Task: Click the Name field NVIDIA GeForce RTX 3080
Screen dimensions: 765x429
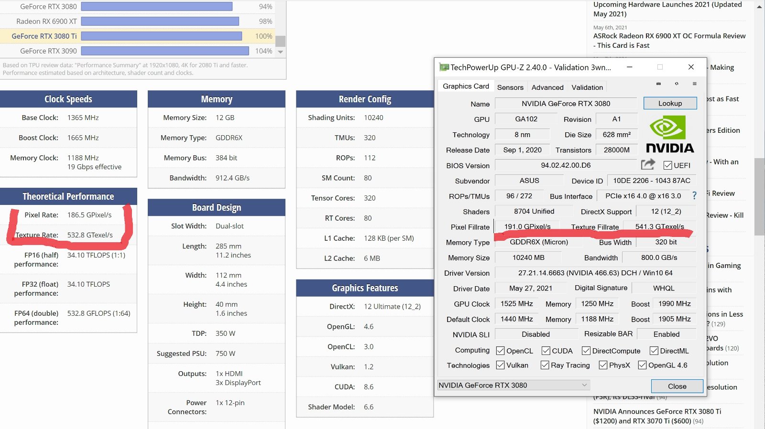Action: tap(566, 103)
